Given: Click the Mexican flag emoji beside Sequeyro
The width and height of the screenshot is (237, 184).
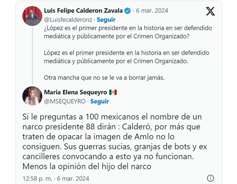Looking at the screenshot, I should [x=113, y=92].
